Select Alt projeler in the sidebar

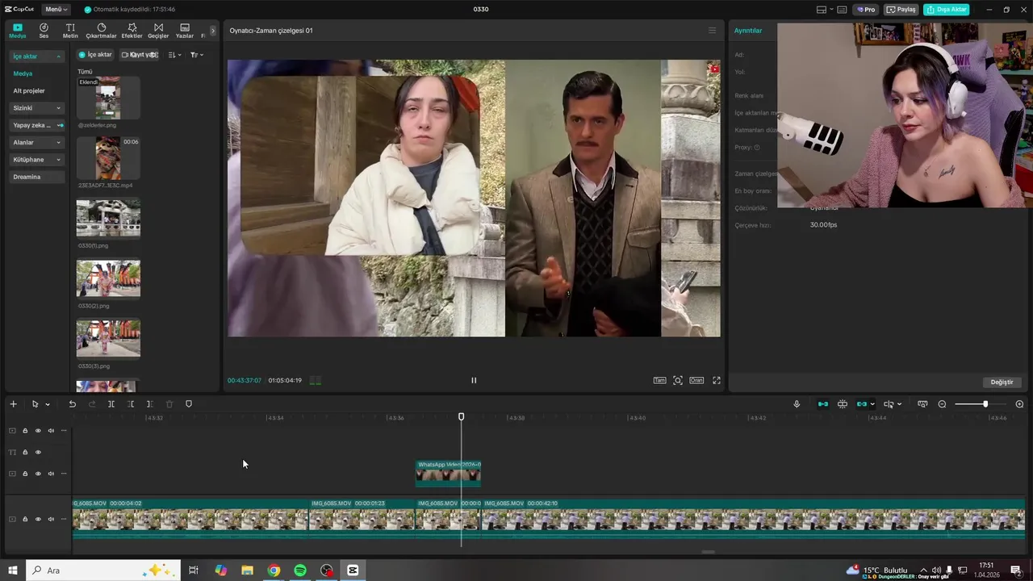pyautogui.click(x=29, y=91)
